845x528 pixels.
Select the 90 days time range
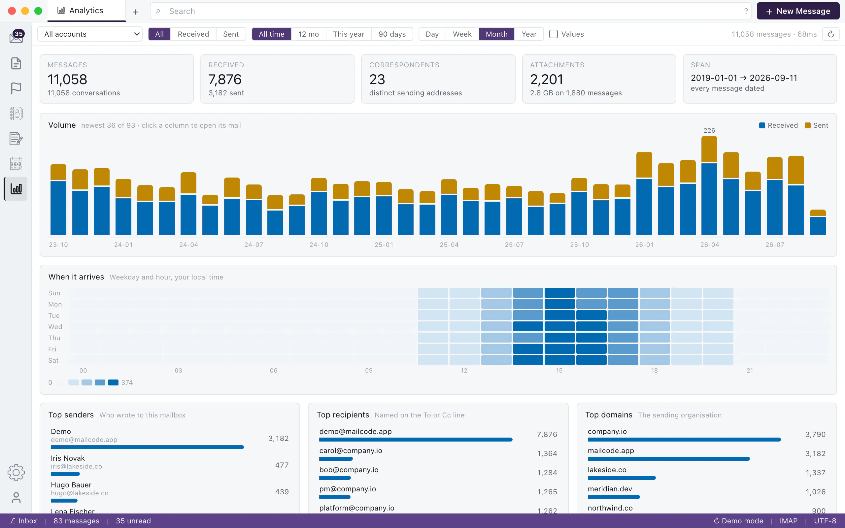point(392,34)
